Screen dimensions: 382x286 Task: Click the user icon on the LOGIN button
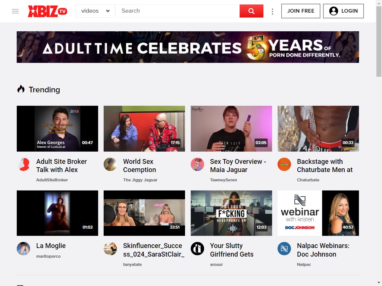334,11
